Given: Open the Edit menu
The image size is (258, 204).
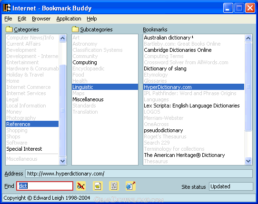Looking at the screenshot, I should [22, 19].
